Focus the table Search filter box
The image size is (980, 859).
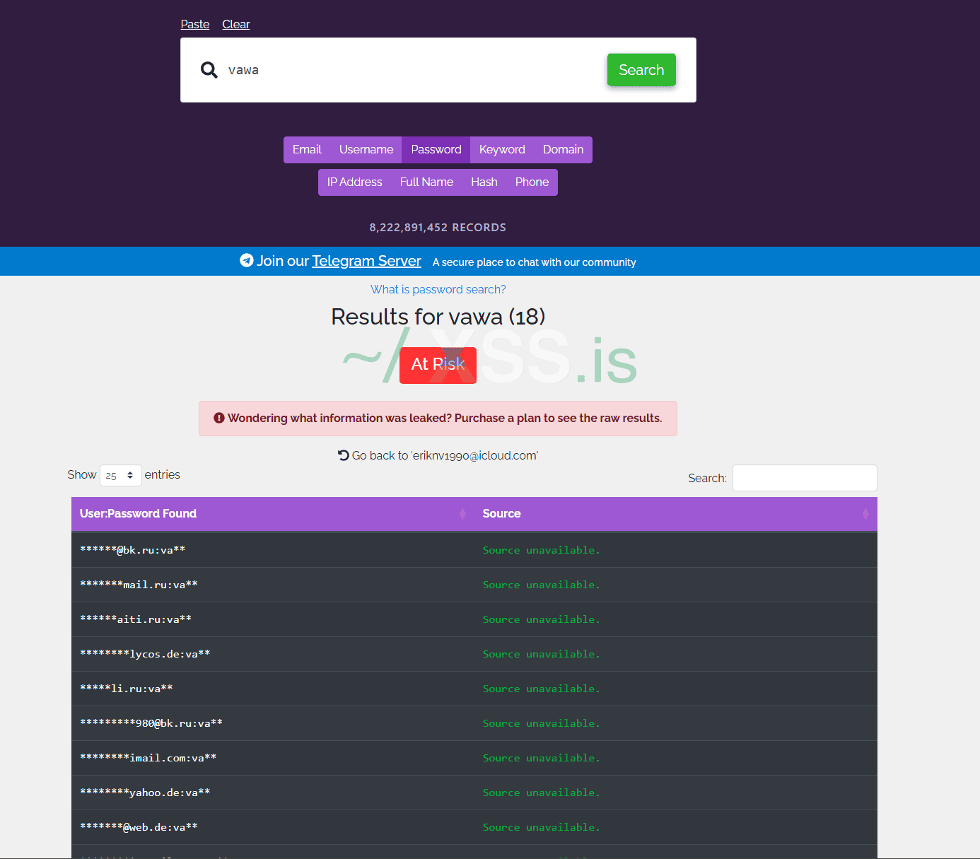click(x=805, y=478)
